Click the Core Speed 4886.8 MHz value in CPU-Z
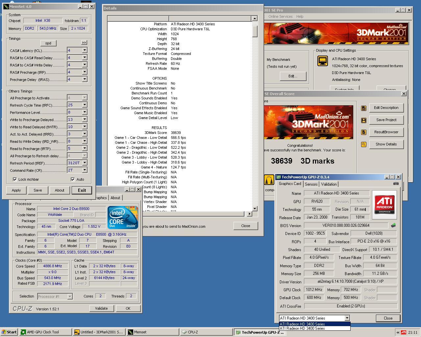421x337 pixels. click(53, 266)
